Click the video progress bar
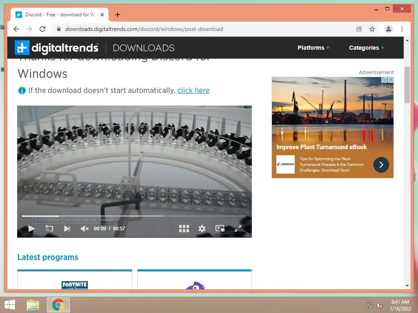The width and height of the screenshot is (418, 313). tap(134, 216)
